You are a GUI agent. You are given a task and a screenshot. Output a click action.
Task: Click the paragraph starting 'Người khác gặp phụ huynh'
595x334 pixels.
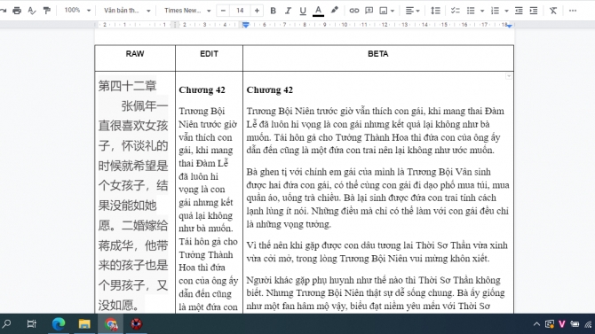pyautogui.click(x=376, y=292)
